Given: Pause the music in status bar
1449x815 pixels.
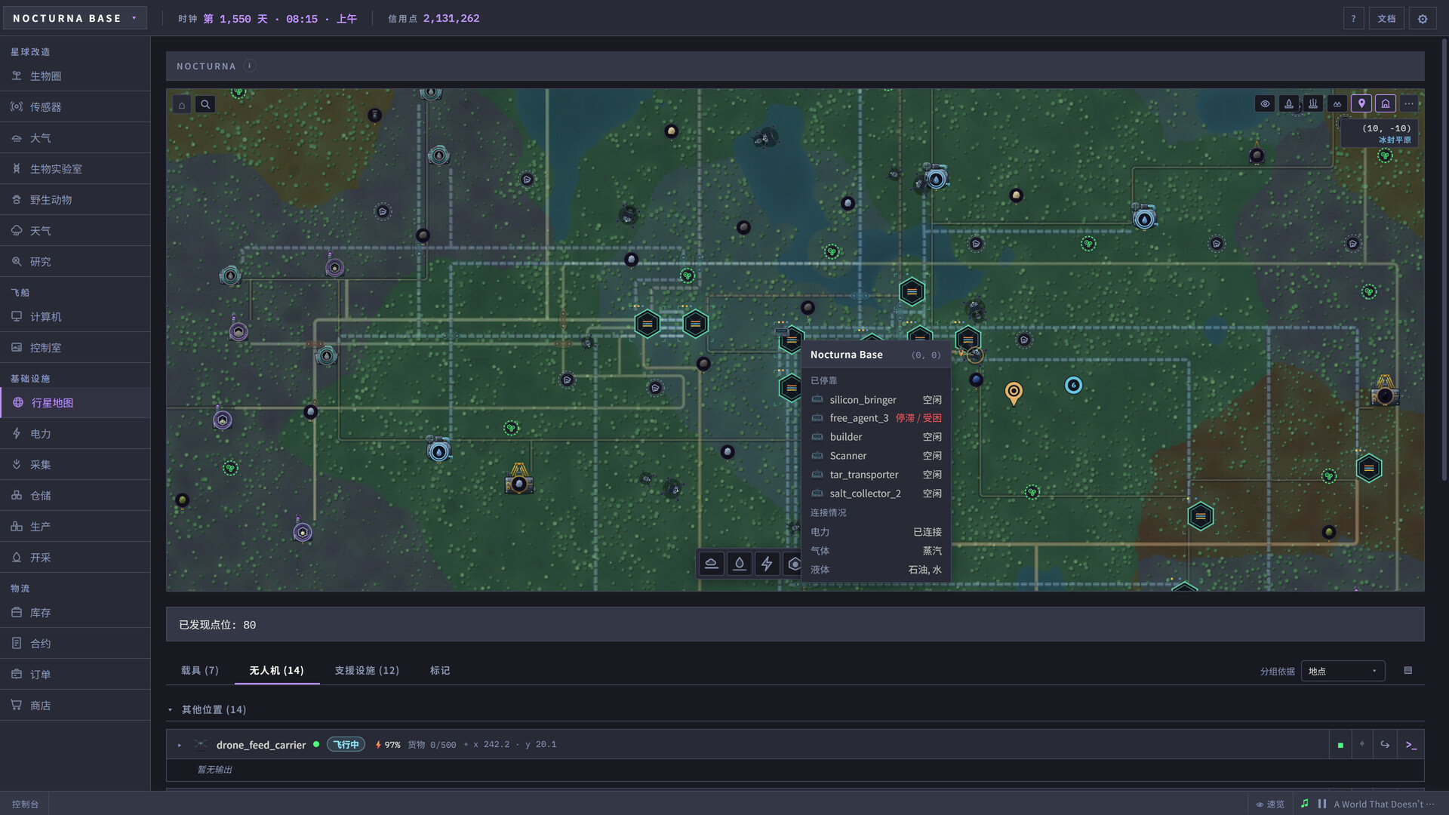Looking at the screenshot, I should 1322,804.
